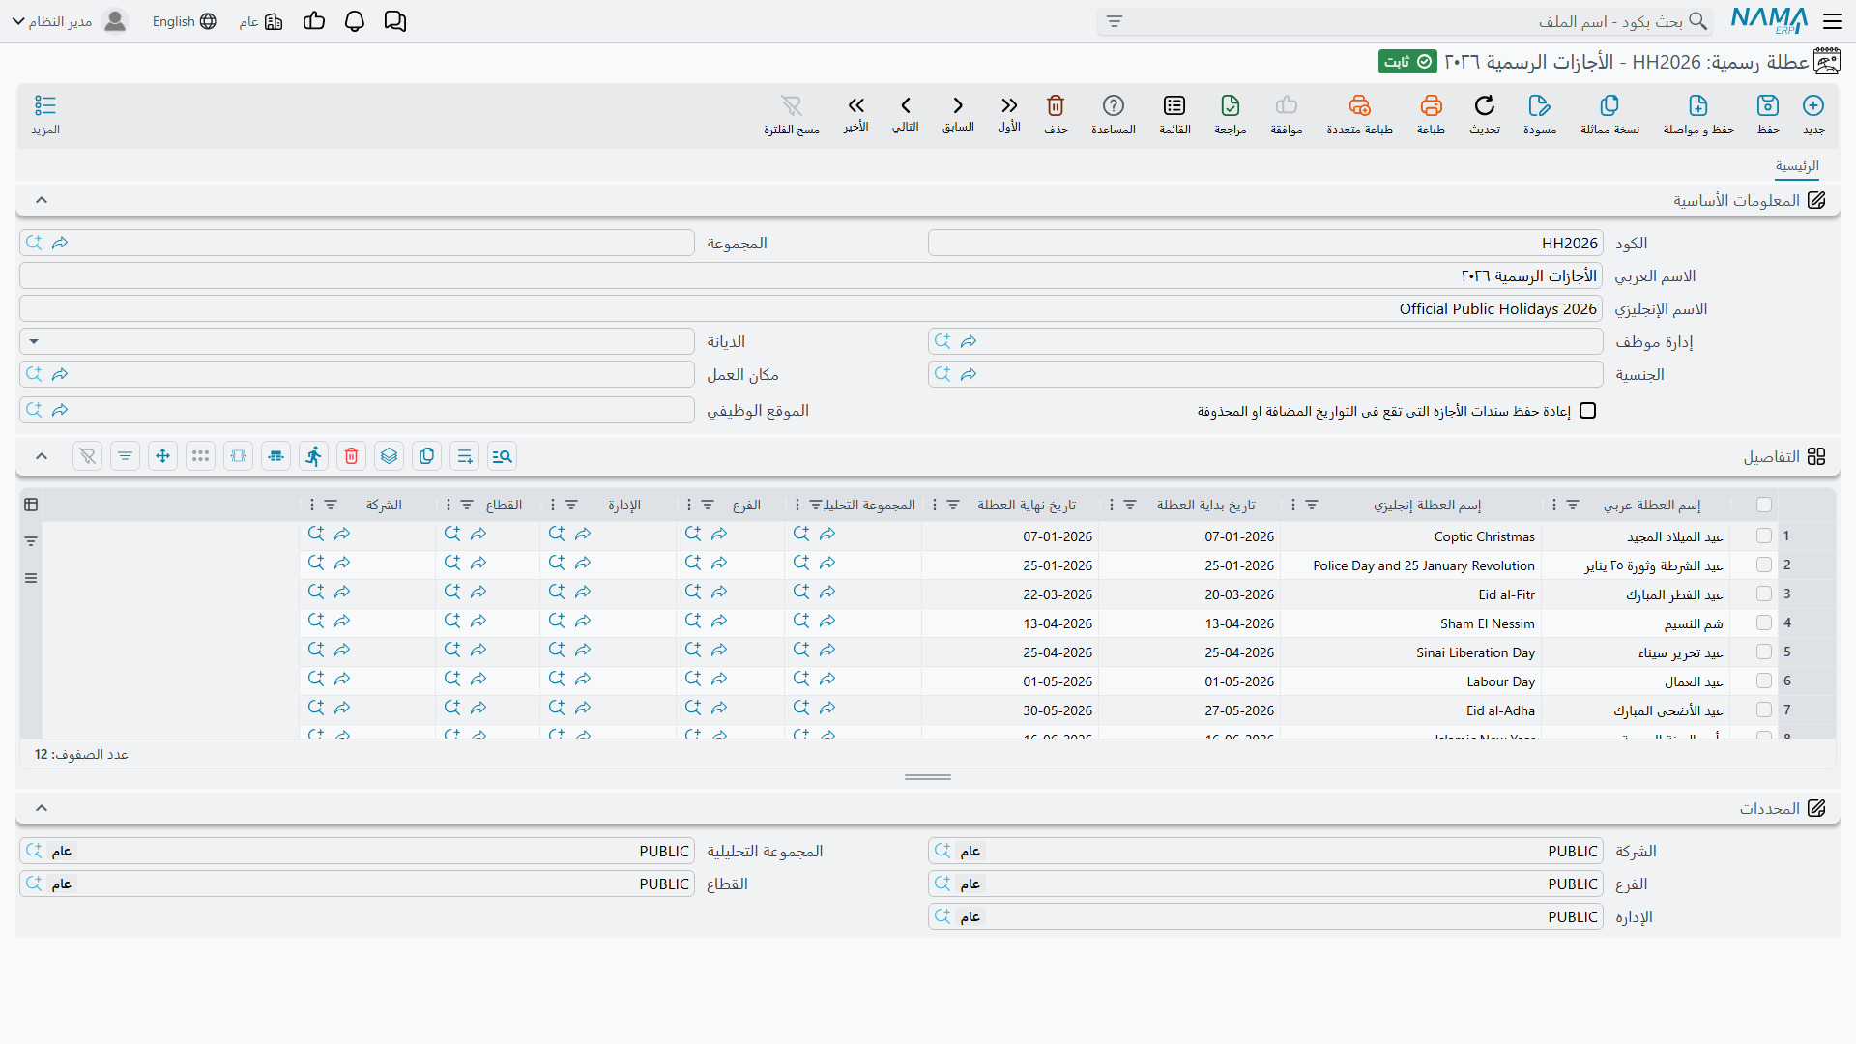
Task: Click the grid resize splitter handle
Action: click(x=928, y=777)
